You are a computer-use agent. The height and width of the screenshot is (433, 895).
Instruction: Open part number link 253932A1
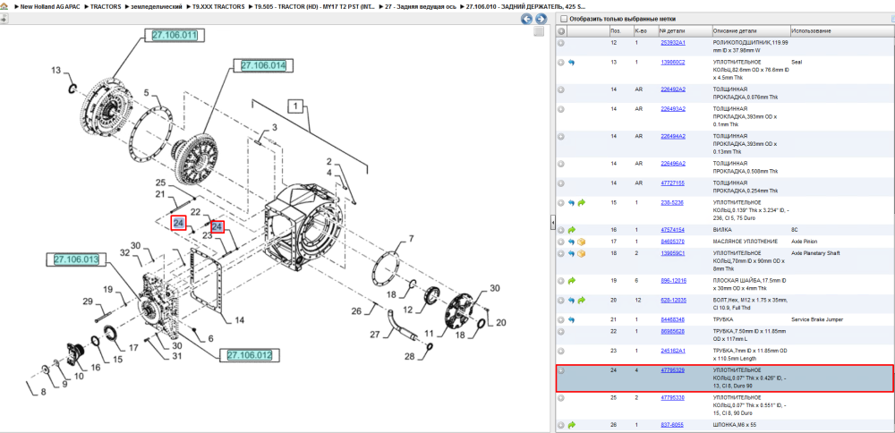pos(673,43)
